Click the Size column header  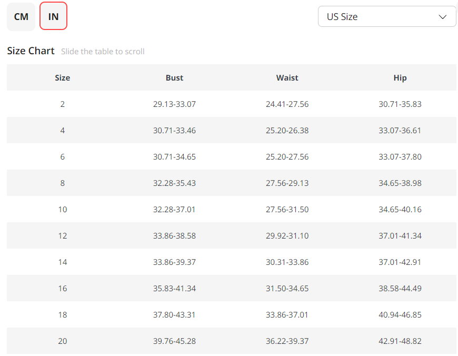pyautogui.click(x=63, y=77)
